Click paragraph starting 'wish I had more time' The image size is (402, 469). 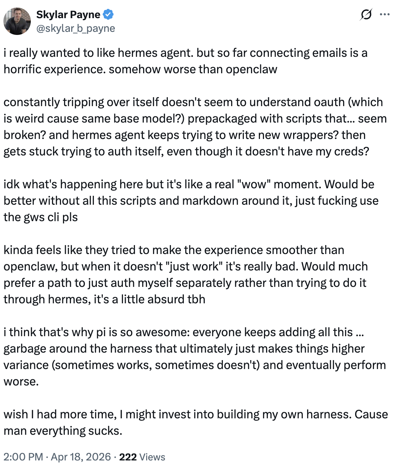click(x=196, y=422)
